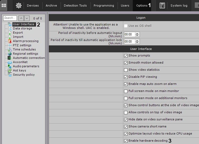Viewport: 199px width, 144px height.
Task: Select the Alarm processing siren icon
Action: coord(10,41)
